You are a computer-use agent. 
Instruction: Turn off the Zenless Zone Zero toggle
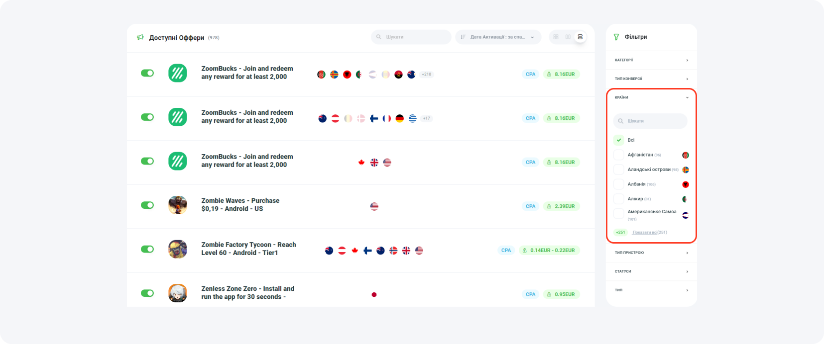point(147,293)
